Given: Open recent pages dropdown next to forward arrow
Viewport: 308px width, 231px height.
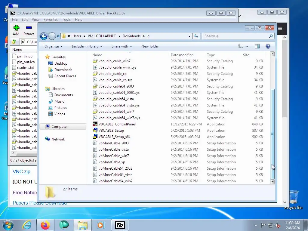Looking at the screenshot, I should coord(58,36).
